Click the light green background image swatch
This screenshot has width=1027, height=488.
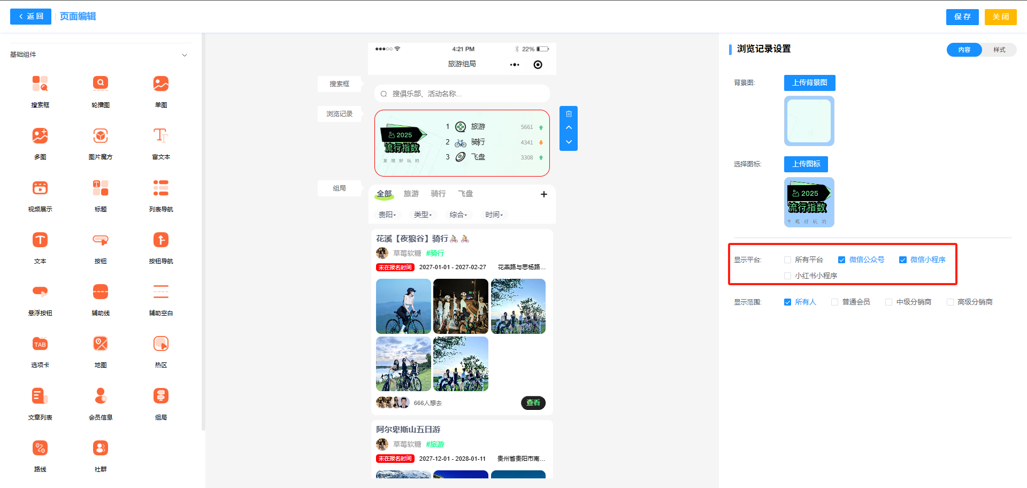809,121
